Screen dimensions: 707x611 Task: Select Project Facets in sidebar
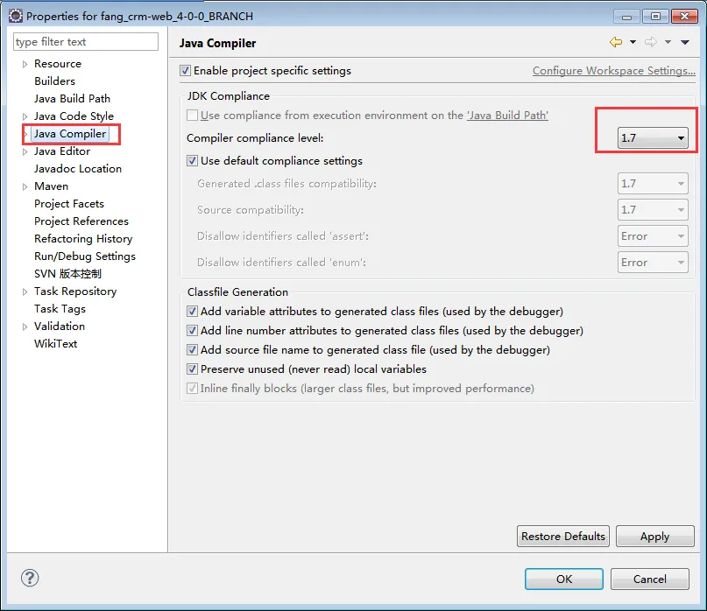tap(68, 204)
